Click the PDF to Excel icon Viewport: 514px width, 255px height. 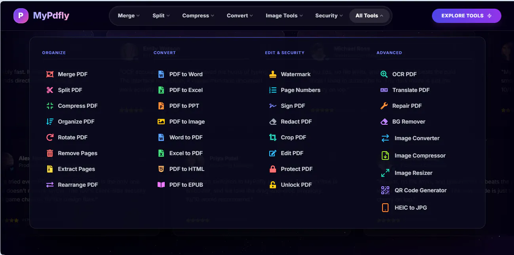coord(161,90)
